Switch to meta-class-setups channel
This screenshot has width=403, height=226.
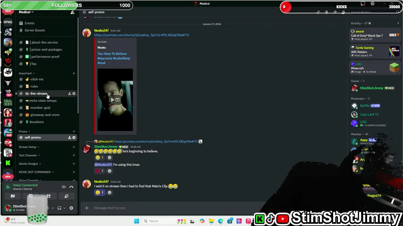47,101
